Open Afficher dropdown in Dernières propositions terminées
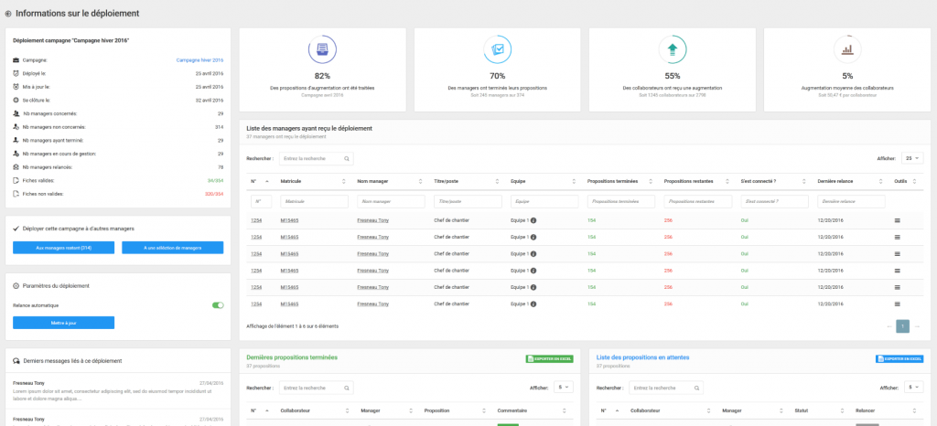This screenshot has width=937, height=426. coord(564,388)
